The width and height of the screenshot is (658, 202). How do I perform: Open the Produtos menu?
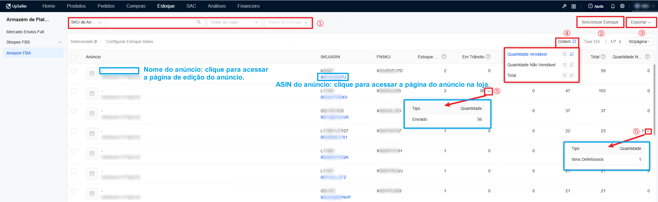[x=76, y=6]
